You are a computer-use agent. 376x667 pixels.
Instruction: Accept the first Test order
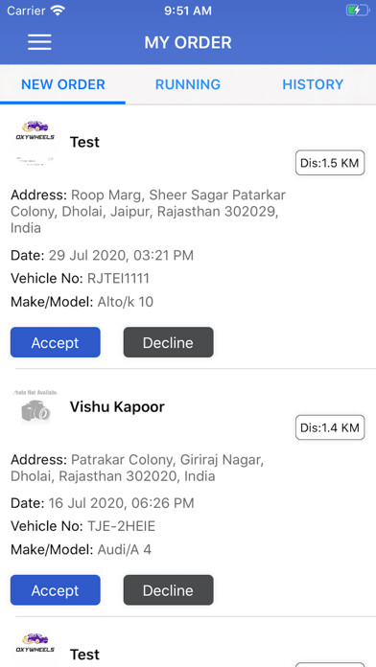click(56, 342)
